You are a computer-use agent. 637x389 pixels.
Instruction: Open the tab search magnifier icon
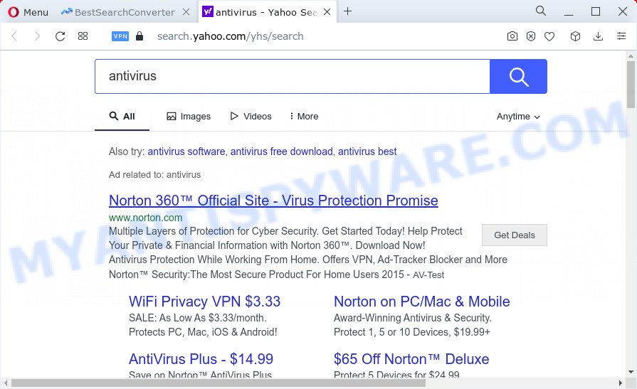[541, 11]
